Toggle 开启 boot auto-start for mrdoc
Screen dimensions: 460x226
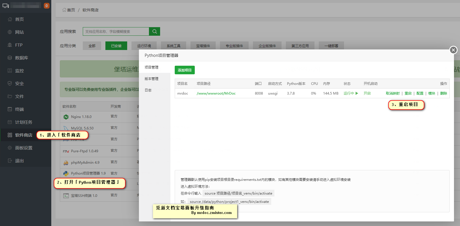click(367, 93)
